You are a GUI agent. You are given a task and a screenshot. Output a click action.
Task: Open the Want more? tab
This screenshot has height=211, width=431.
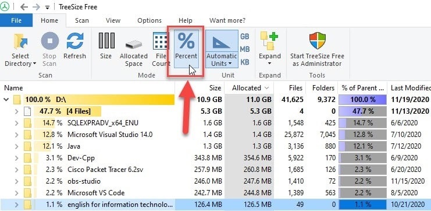click(227, 20)
